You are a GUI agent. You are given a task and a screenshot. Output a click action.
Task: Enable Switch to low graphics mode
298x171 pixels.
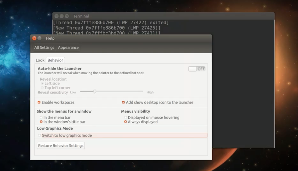[39, 135]
